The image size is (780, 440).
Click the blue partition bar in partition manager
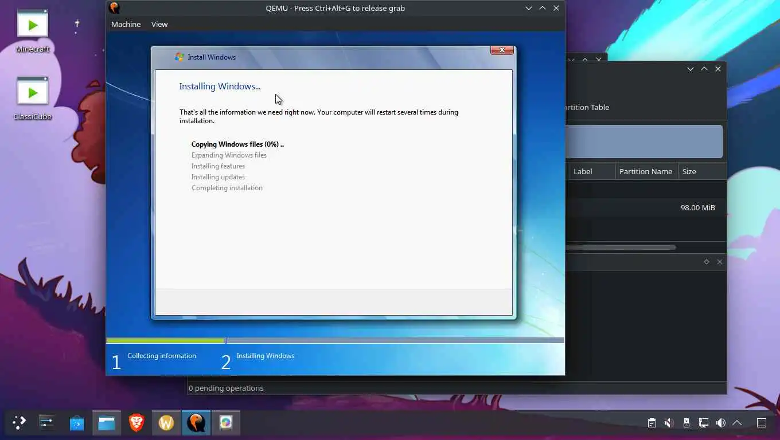(643, 142)
